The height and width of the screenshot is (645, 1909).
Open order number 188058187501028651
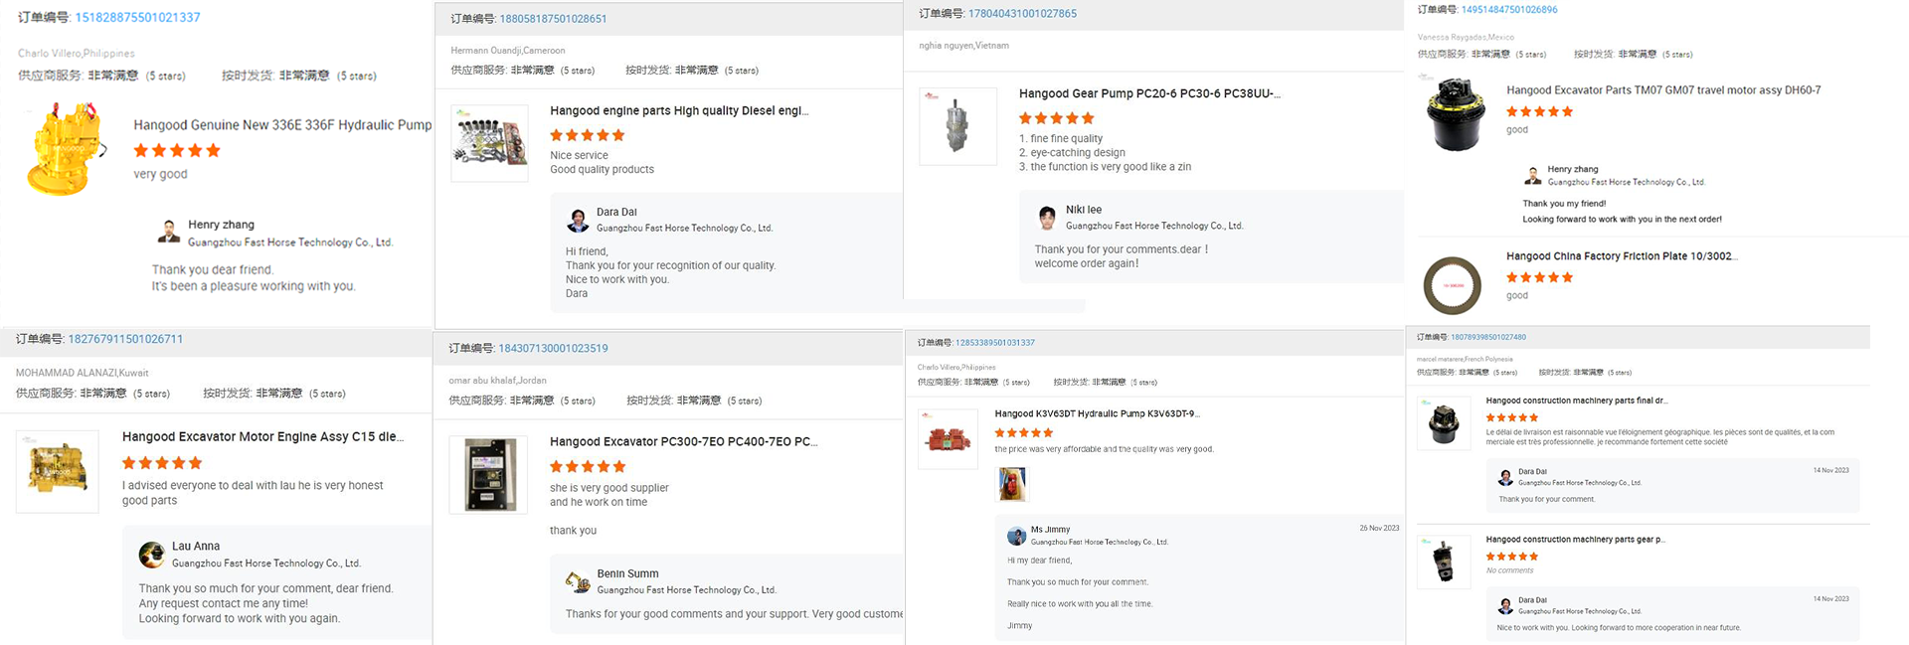553,19
